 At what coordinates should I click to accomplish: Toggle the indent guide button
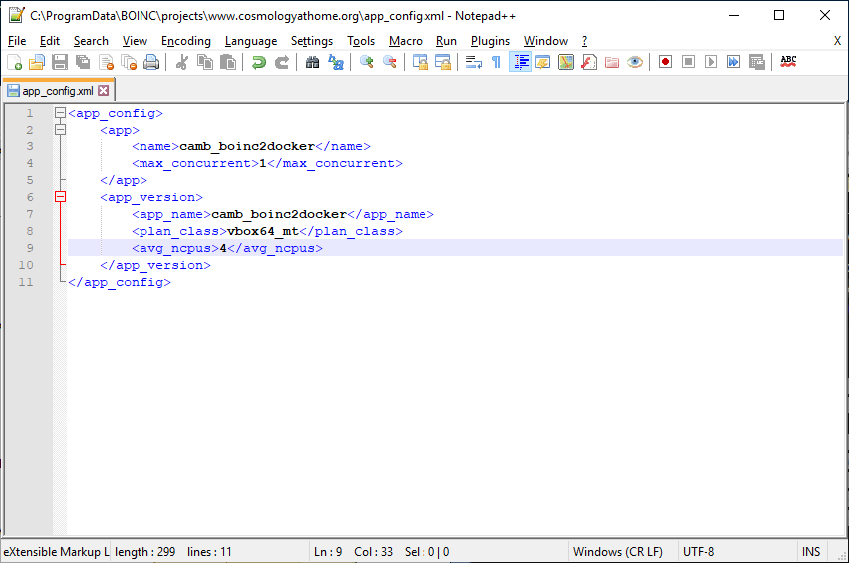520,62
